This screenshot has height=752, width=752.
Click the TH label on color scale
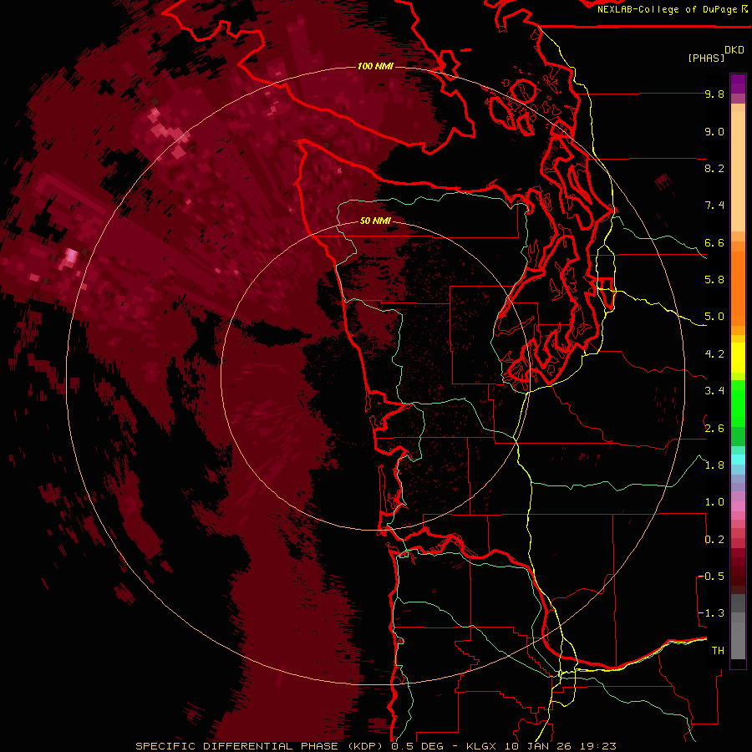[x=718, y=651]
